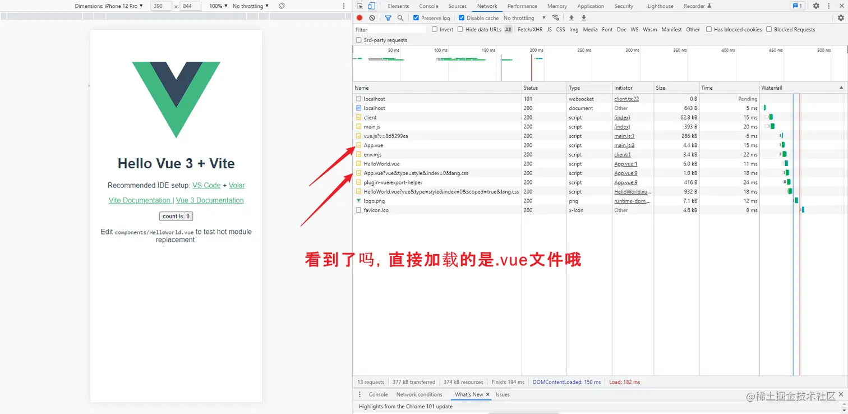Screen dimensions: 848x414
Task: Close the What's New drawer tab
Action: pos(488,394)
